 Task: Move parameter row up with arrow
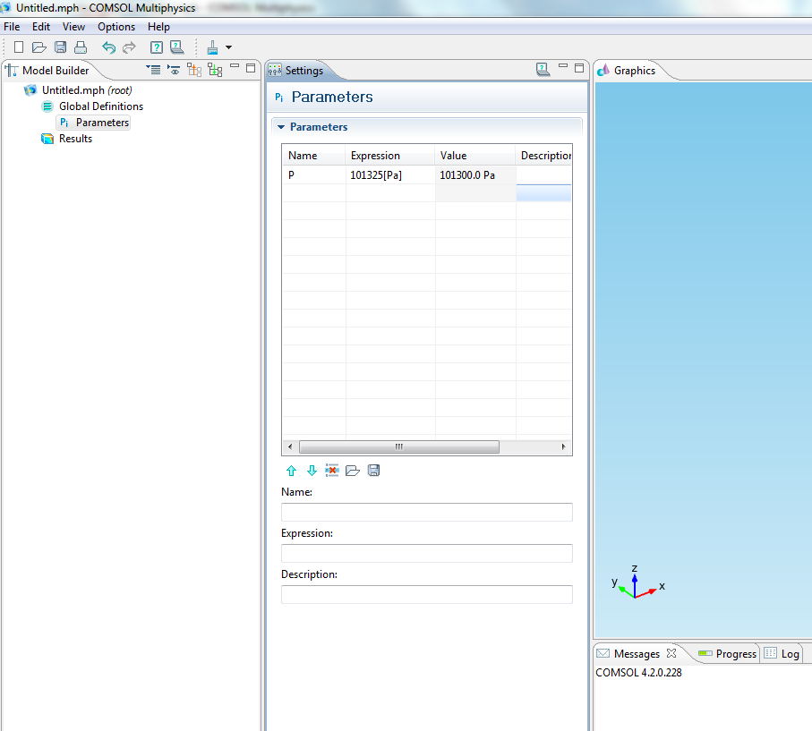pyautogui.click(x=291, y=471)
